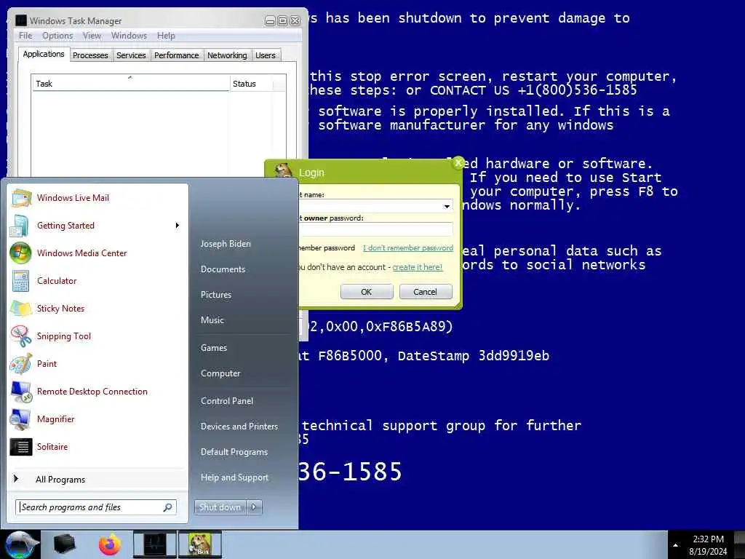Image resolution: width=745 pixels, height=559 pixels.
Task: Sort by Task column header
Action: pos(131,84)
